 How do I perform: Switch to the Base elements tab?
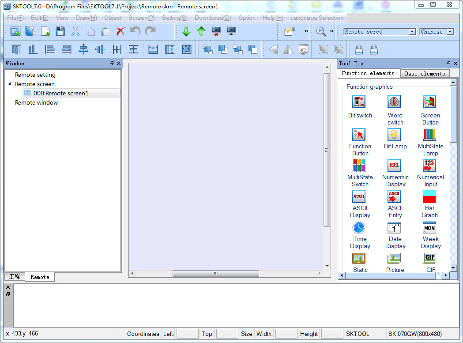click(x=425, y=74)
